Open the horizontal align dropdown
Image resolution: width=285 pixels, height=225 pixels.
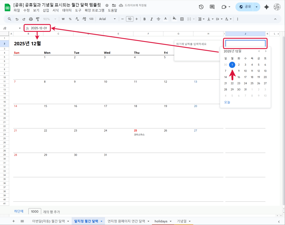point(201,19)
